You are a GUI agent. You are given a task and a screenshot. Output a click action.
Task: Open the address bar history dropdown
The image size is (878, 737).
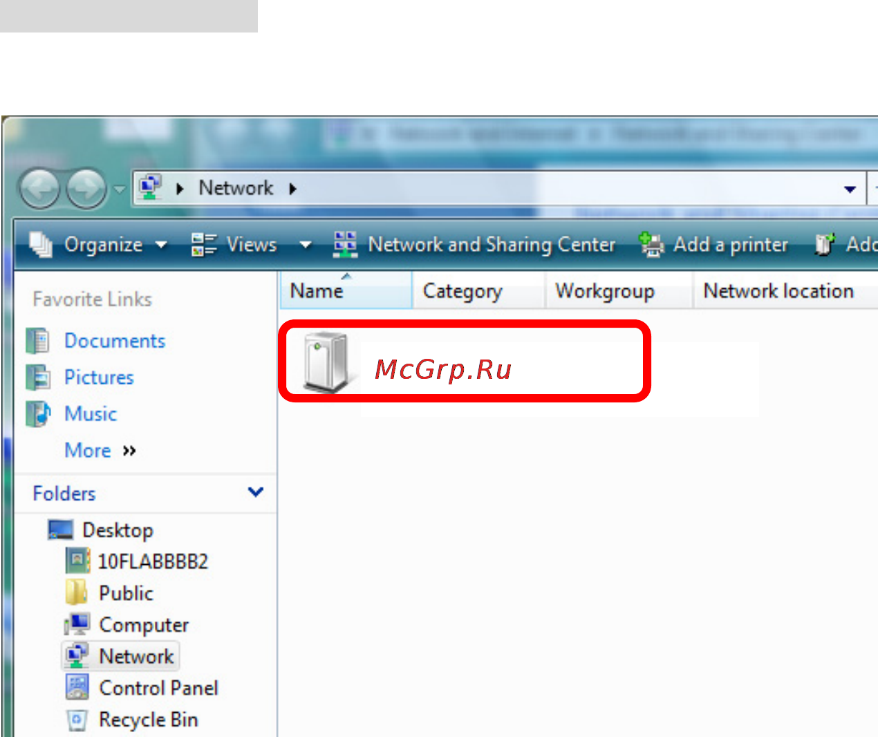coord(850,189)
